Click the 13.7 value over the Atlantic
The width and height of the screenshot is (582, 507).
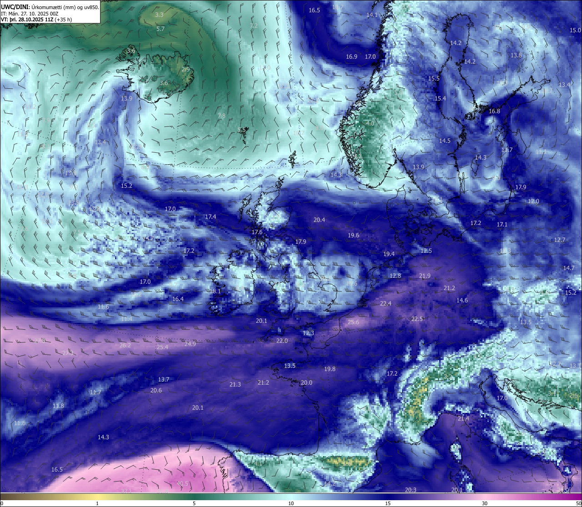164,380
